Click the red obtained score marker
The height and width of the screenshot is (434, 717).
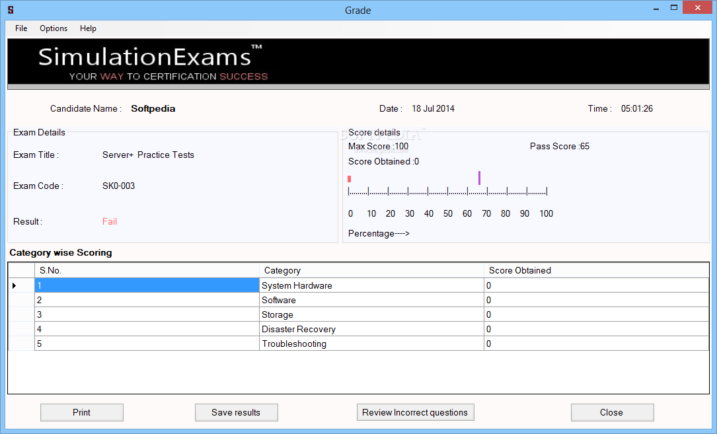coord(350,179)
